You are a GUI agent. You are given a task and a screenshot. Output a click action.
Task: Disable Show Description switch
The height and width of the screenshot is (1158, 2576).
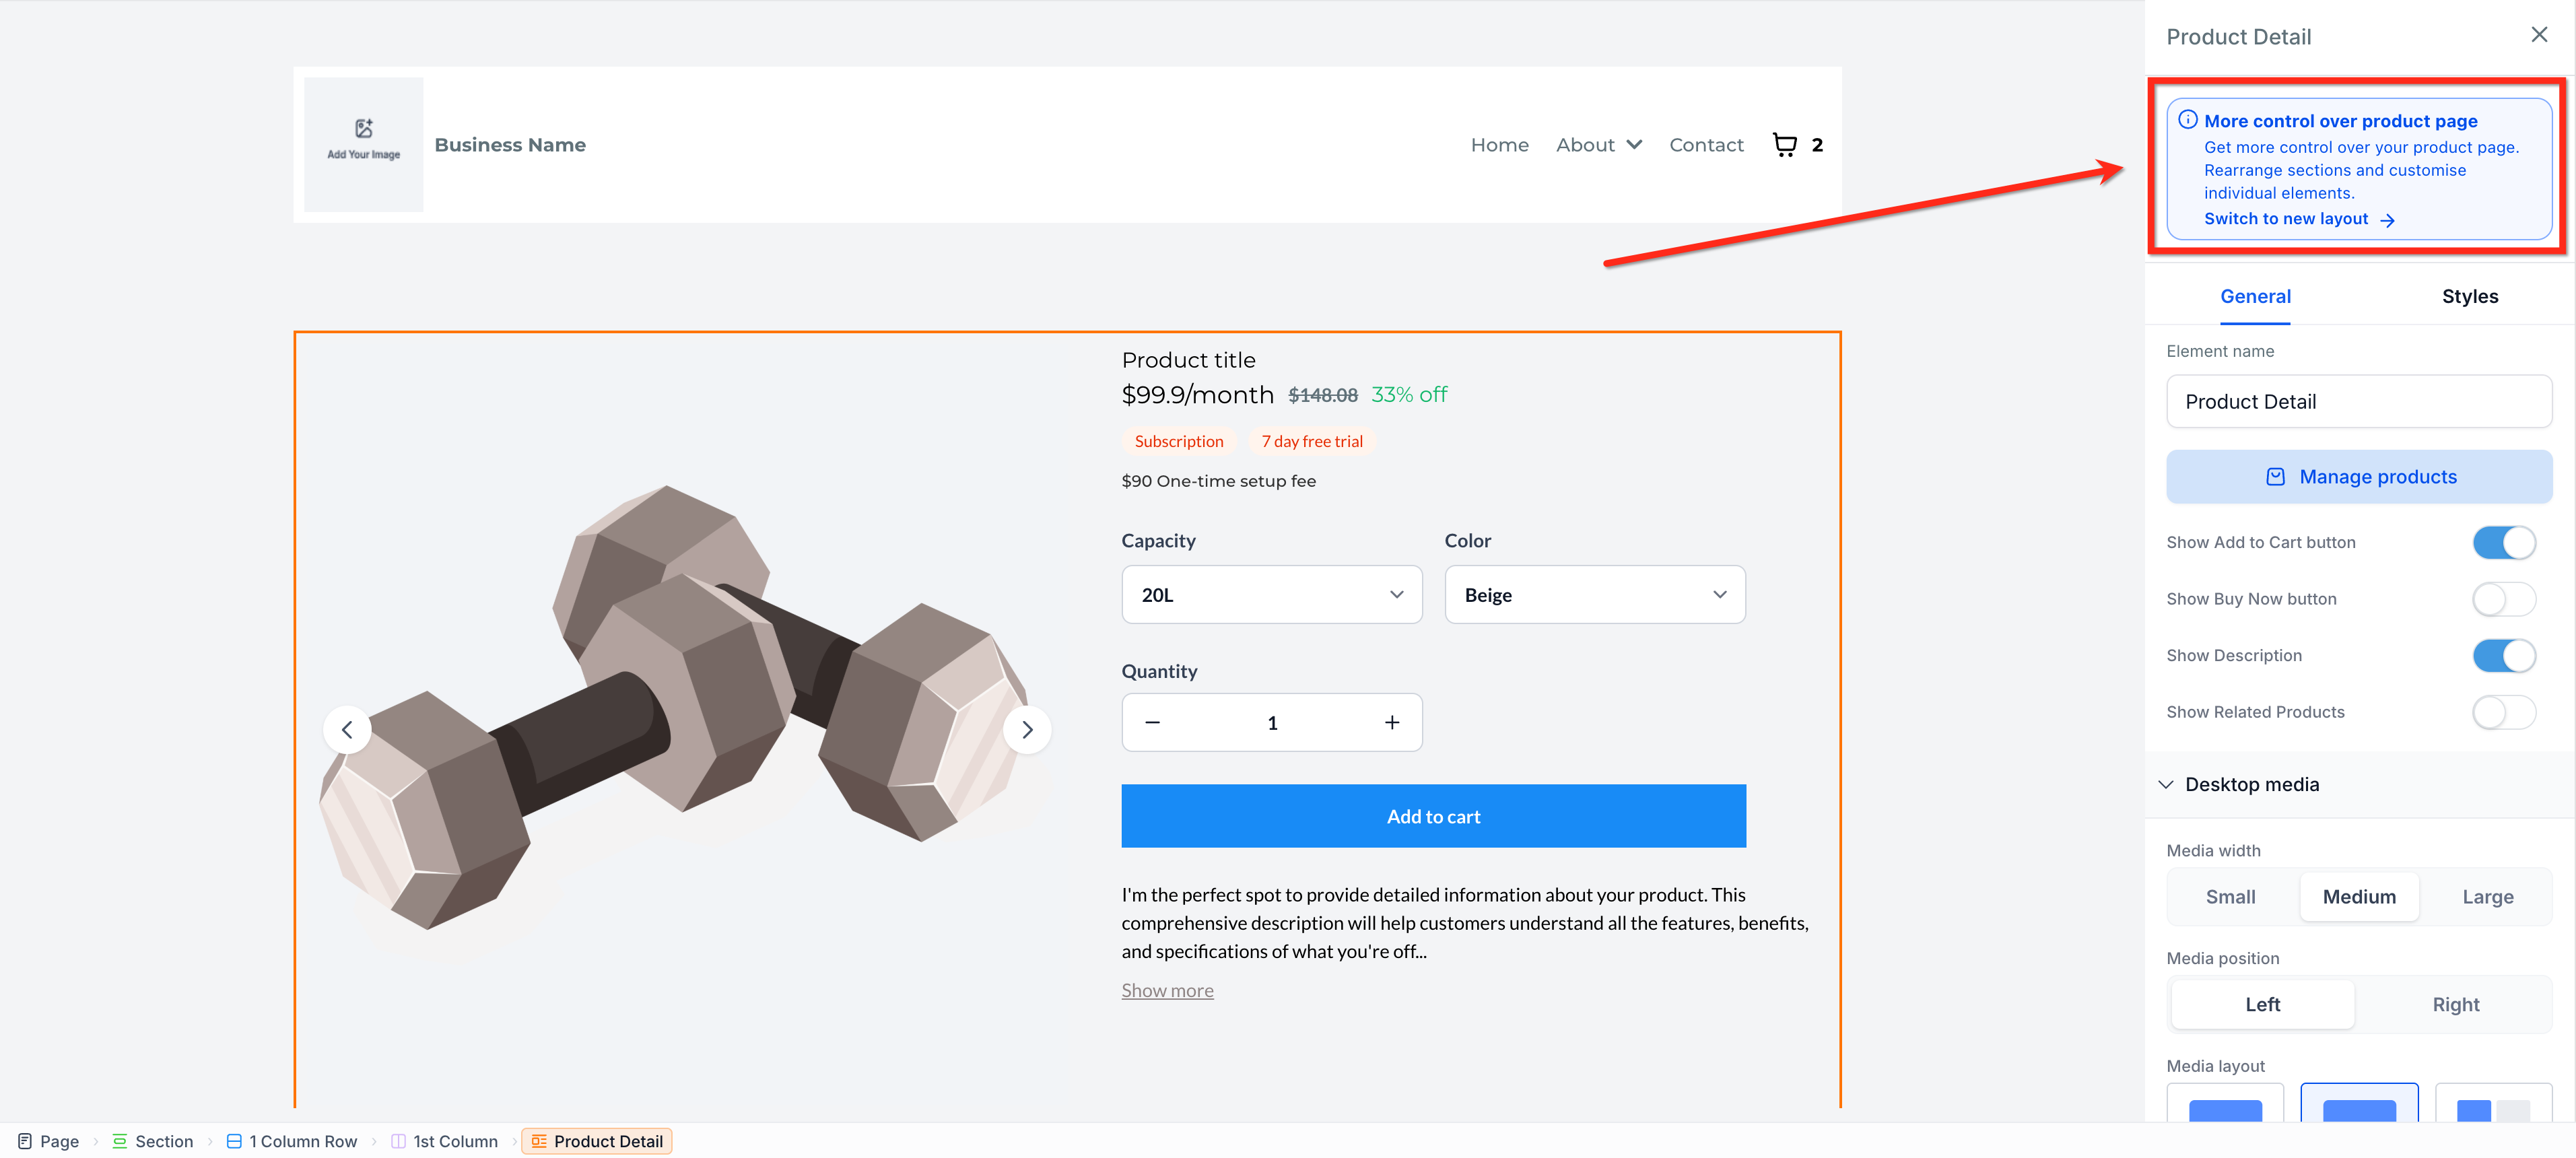(x=2504, y=656)
